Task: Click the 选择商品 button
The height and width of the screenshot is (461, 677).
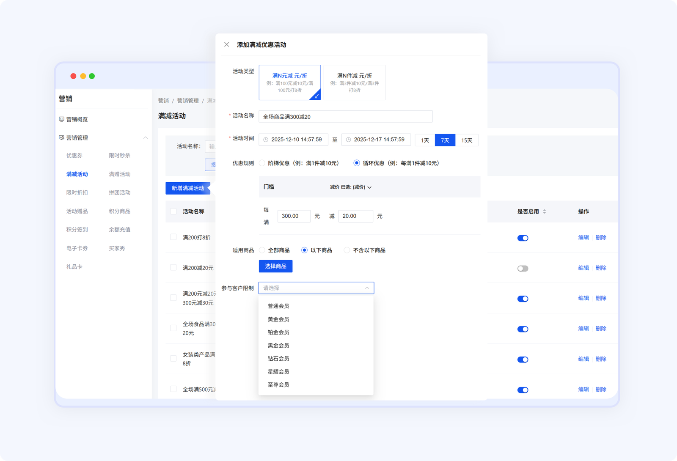Action: click(x=275, y=266)
